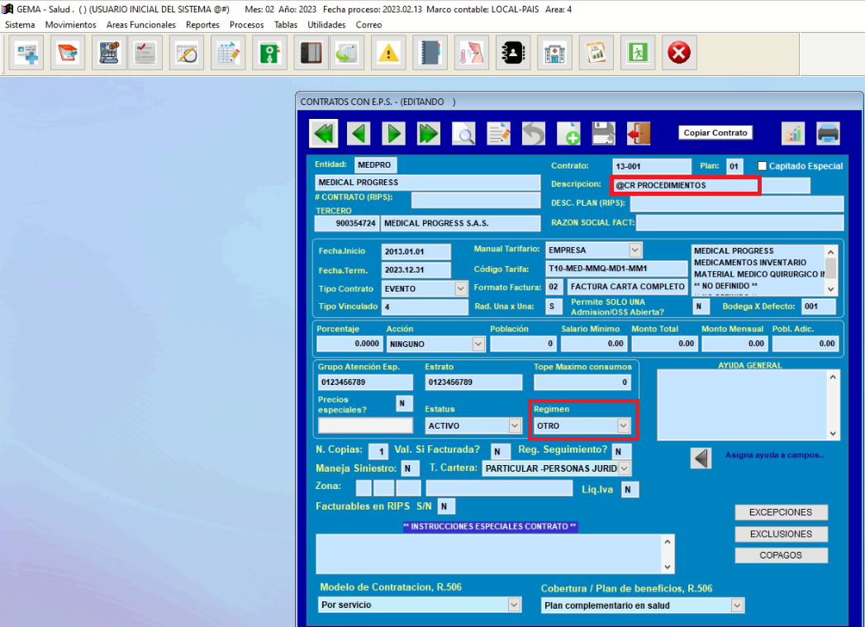The height and width of the screenshot is (627, 865).
Task: Open the Tipo Contrato EVENTO dropdown
Action: tap(461, 288)
